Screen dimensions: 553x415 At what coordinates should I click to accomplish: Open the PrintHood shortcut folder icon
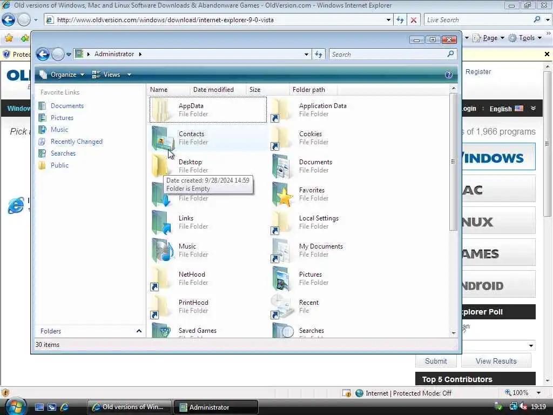point(160,307)
